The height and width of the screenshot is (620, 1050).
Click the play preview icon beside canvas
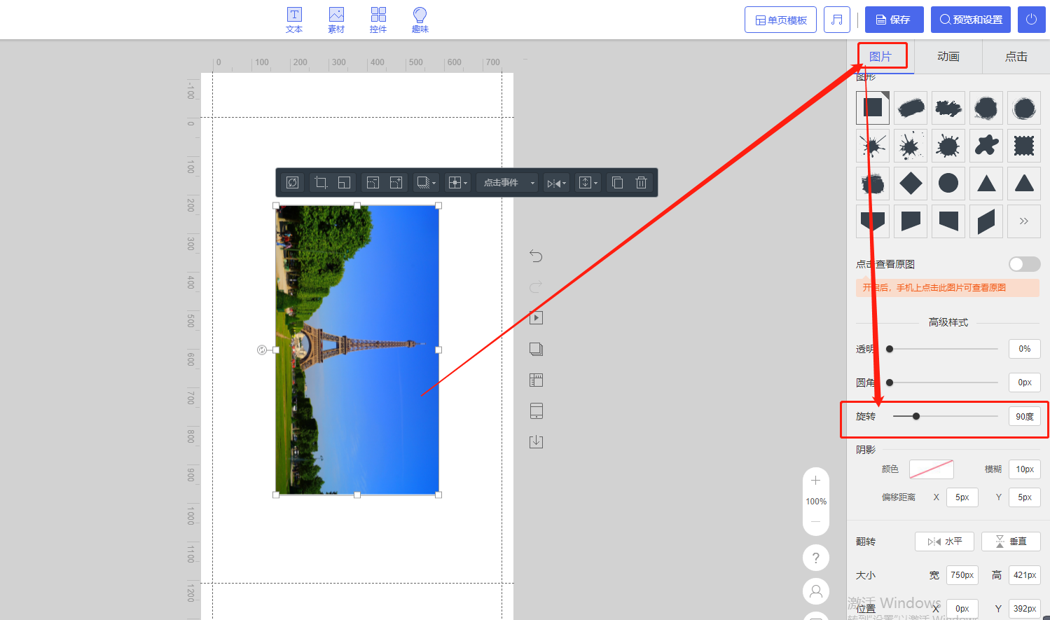pos(536,317)
